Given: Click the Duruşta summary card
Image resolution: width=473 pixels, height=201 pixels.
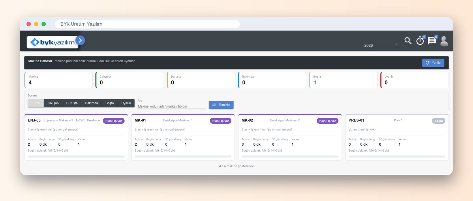Looking at the screenshot, I should (x=201, y=80).
